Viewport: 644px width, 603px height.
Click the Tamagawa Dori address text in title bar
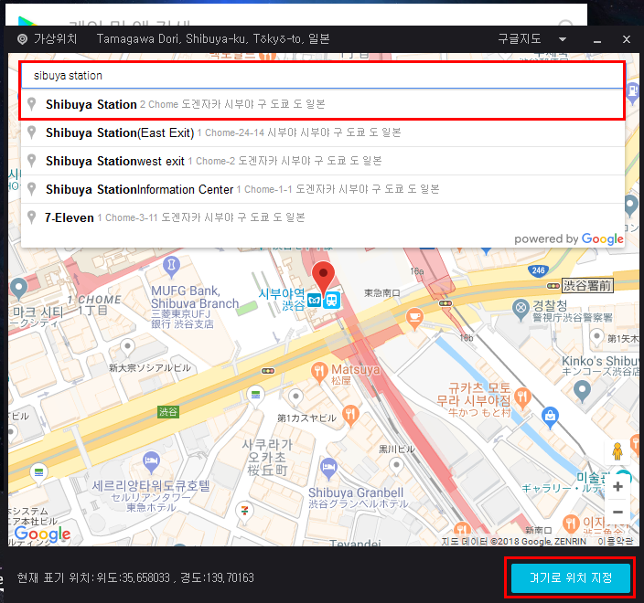tap(213, 39)
